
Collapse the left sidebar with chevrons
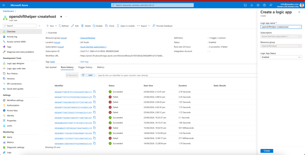[x=39, y=26]
